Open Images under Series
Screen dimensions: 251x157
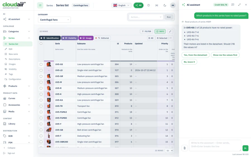(12, 64)
